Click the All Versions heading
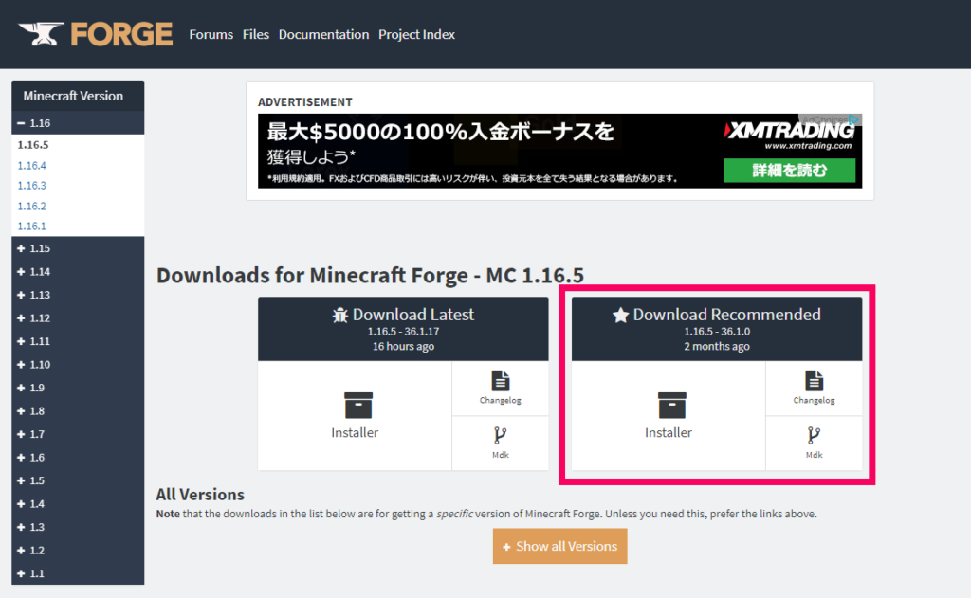 tap(200, 495)
